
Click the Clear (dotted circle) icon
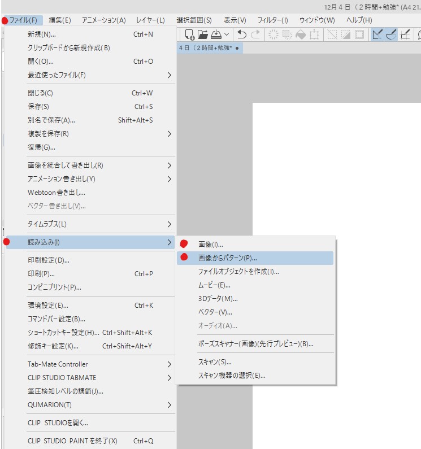coord(273,34)
